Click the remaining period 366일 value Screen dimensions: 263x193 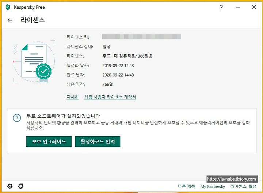pyautogui.click(x=107, y=84)
